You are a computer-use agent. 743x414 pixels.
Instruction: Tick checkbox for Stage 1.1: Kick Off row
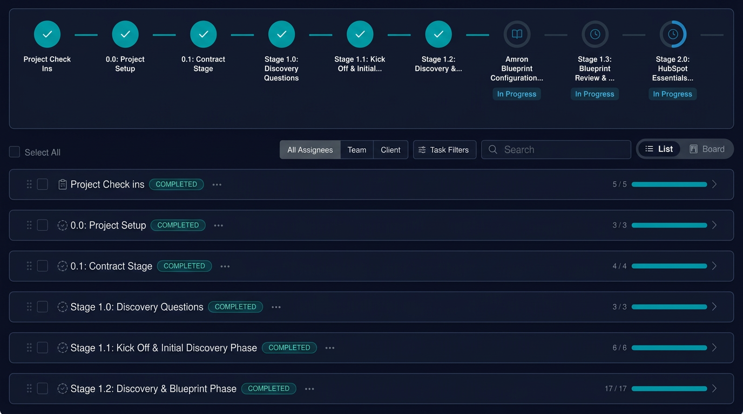43,348
